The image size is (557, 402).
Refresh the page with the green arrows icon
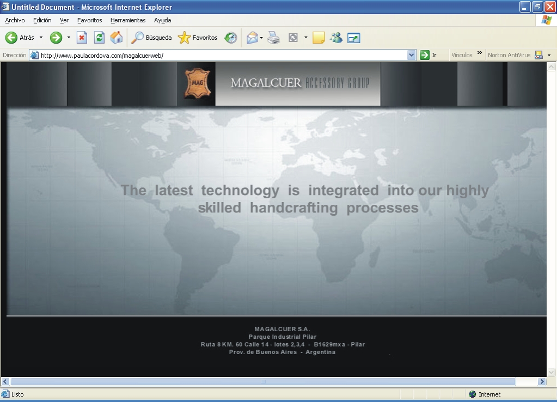[99, 38]
